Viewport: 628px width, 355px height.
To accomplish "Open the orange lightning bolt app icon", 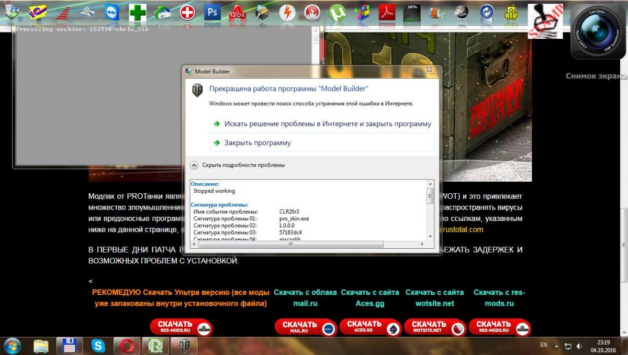I will click(287, 12).
